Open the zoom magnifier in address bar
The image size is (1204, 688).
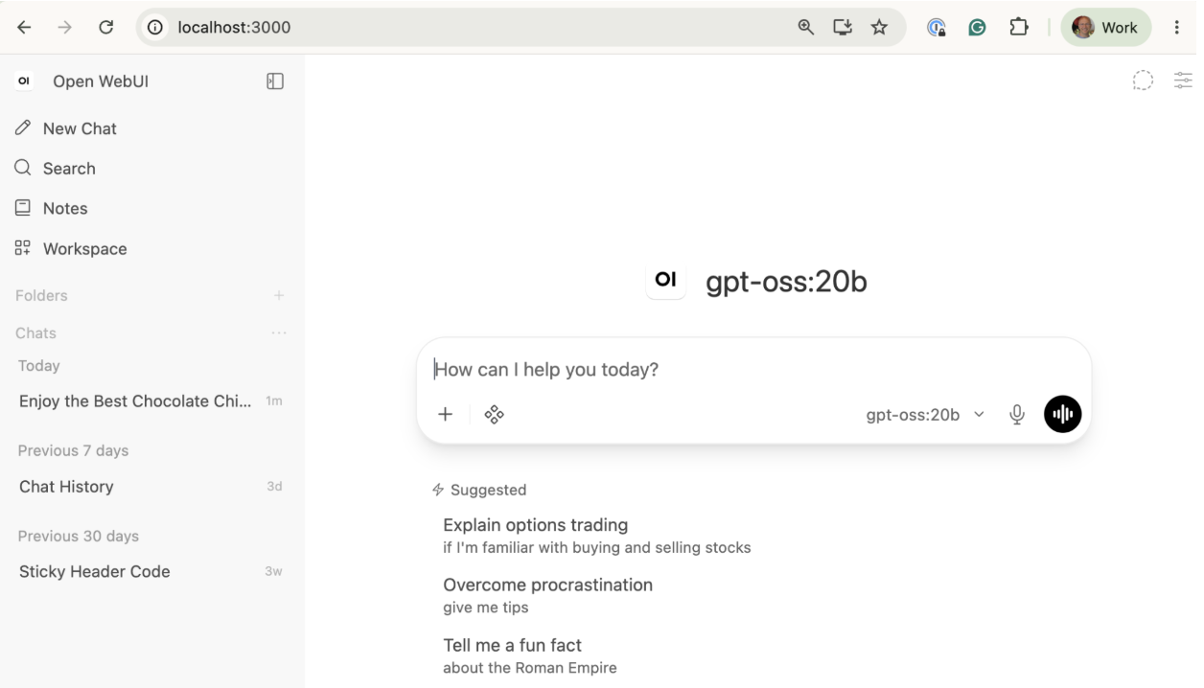pos(806,28)
